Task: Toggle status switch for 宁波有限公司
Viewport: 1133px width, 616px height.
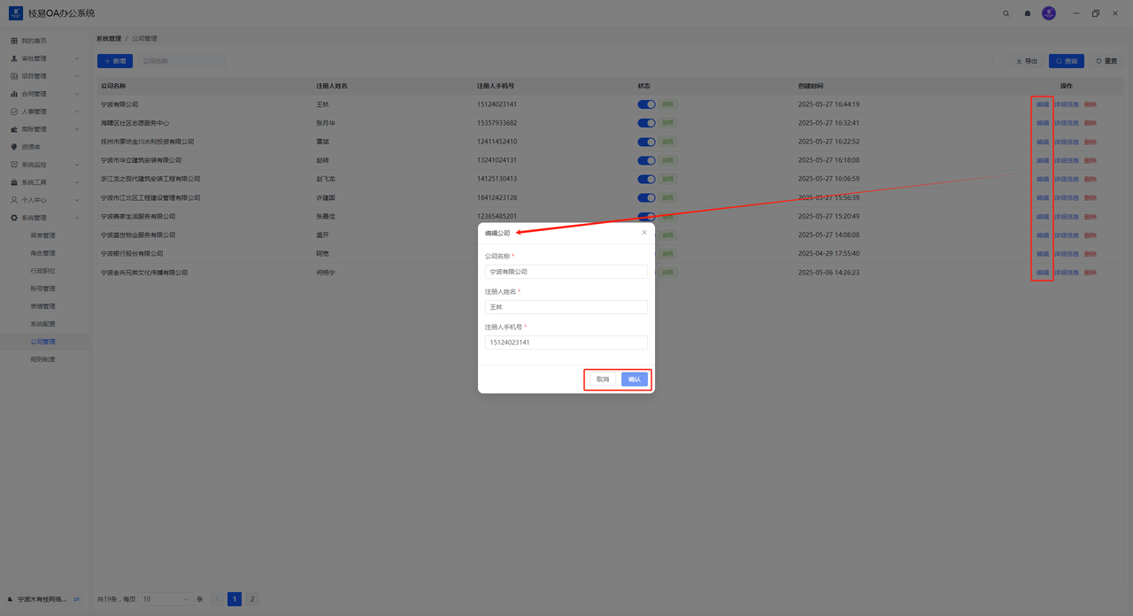Action: coord(646,104)
